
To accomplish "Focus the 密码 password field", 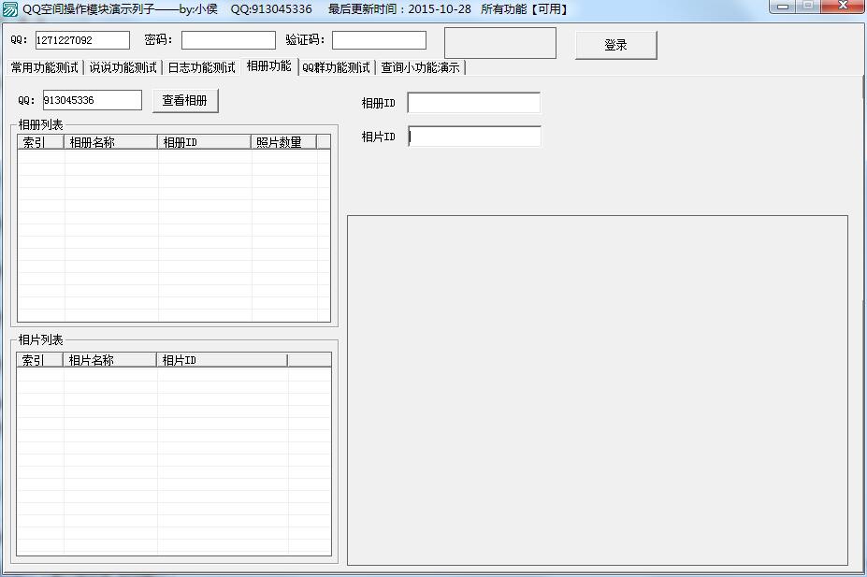I will tap(228, 40).
